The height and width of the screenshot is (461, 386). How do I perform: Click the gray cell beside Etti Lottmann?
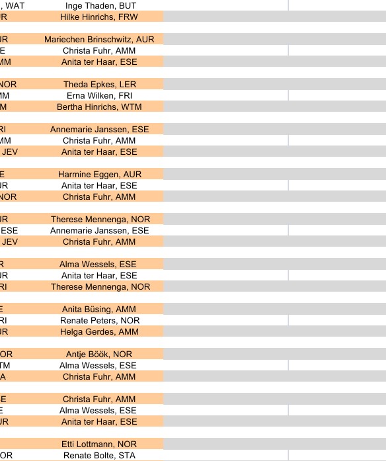coord(225,444)
